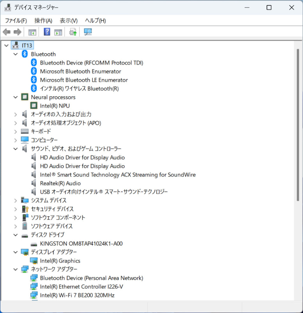The height and width of the screenshot is (313, 303).
Task: Open the blue Help question-mark icon
Action: tap(47, 32)
